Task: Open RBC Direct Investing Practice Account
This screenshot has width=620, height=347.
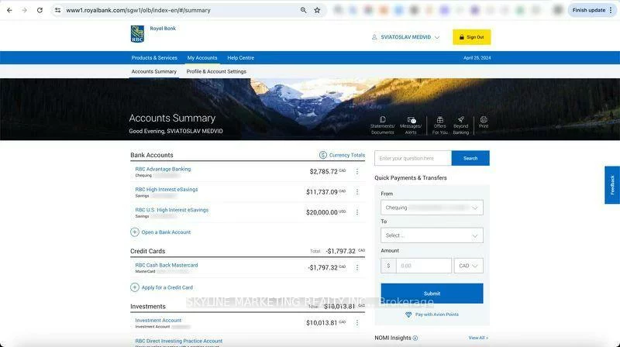Action: pos(179,341)
